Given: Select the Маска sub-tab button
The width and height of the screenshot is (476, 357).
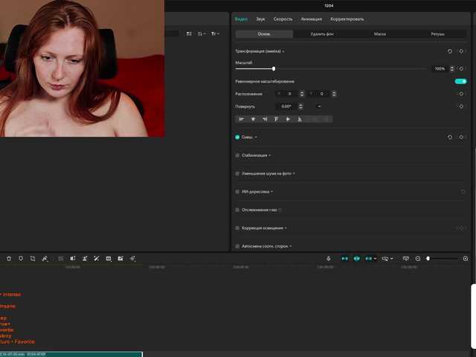Looking at the screenshot, I should tap(379, 34).
